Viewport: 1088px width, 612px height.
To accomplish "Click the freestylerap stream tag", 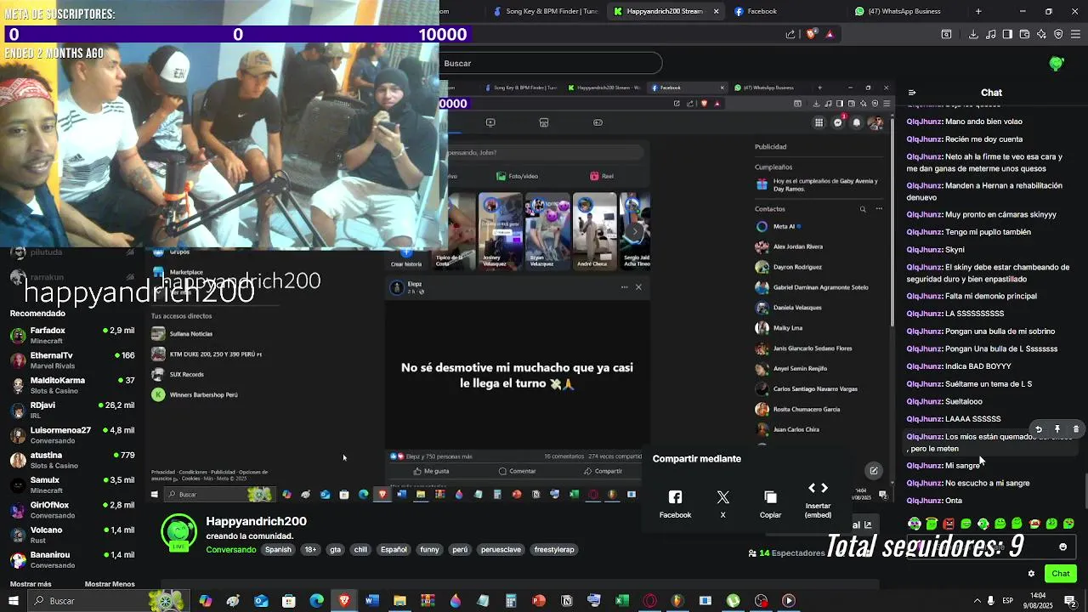I will click(x=554, y=550).
